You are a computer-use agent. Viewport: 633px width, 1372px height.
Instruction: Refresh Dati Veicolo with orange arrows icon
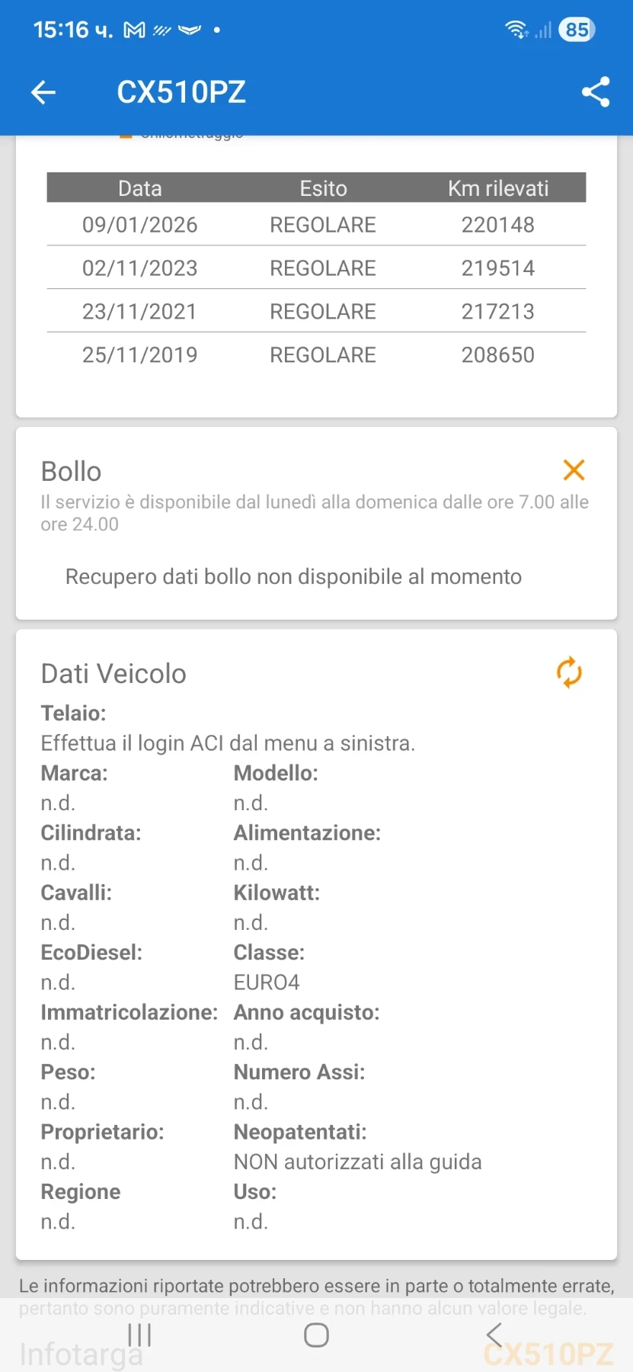[x=569, y=673]
